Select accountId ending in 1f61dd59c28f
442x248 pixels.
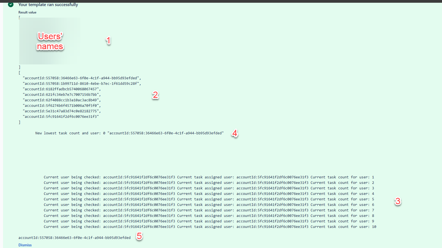click(82, 84)
